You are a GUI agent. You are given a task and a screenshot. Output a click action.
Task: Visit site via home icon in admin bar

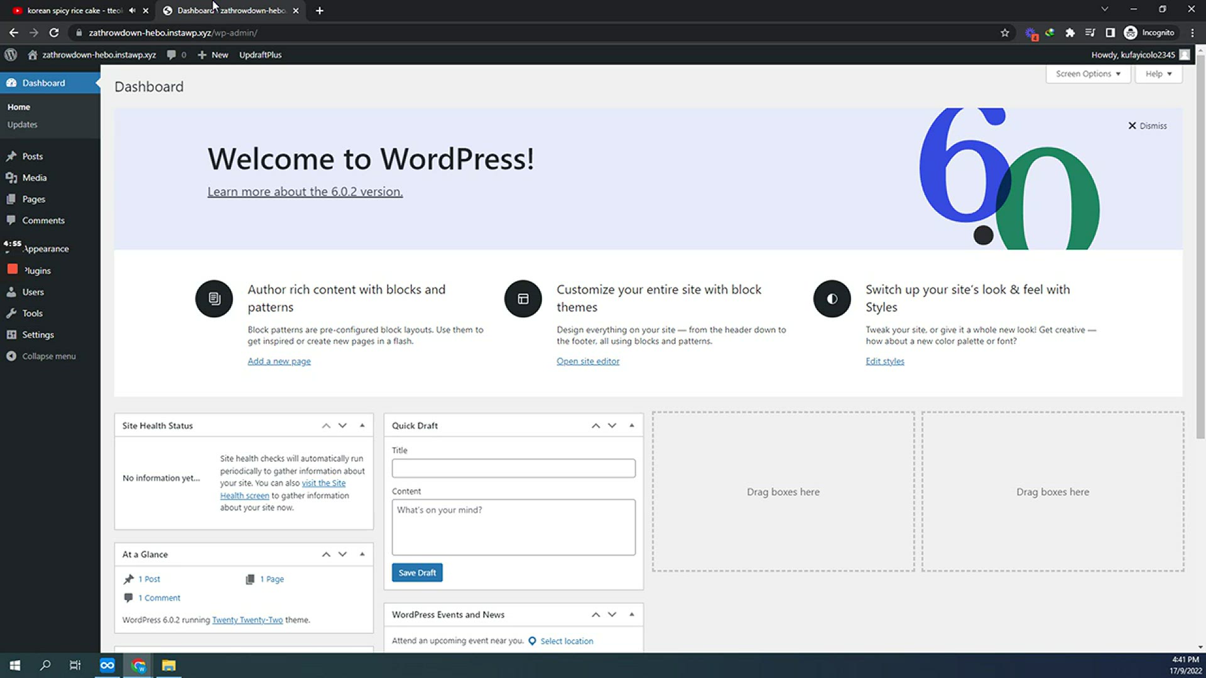93,55
